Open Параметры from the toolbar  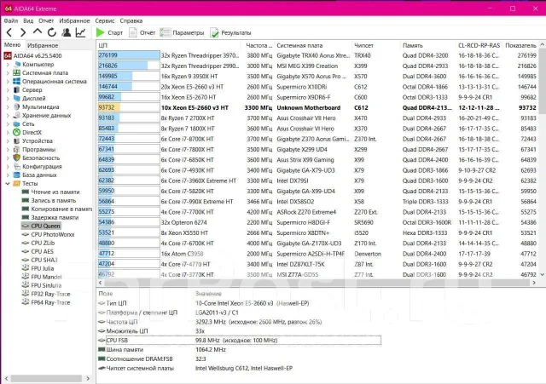click(182, 32)
